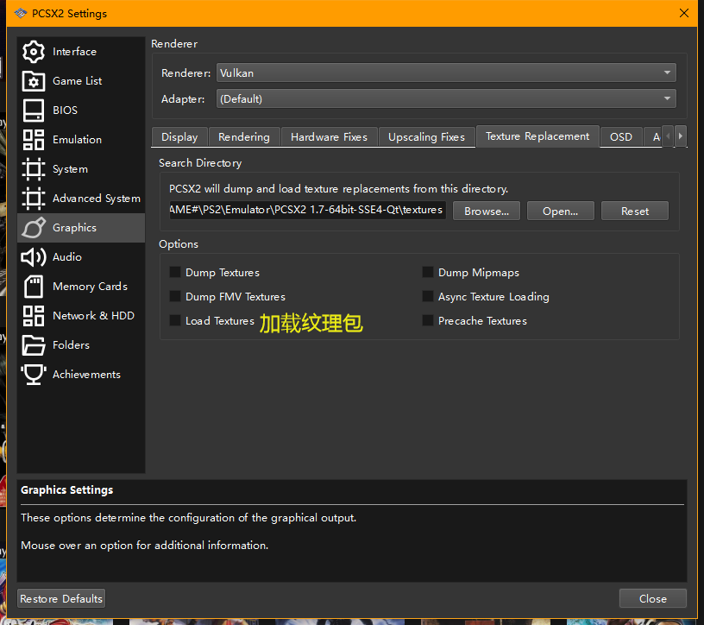
Task: Open the Renderer dropdown showing Vulkan
Action: tap(446, 73)
